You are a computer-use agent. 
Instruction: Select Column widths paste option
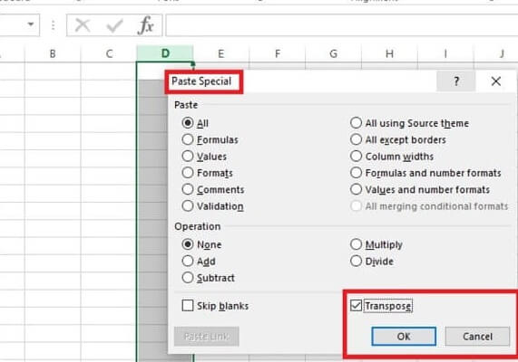pyautogui.click(x=357, y=156)
